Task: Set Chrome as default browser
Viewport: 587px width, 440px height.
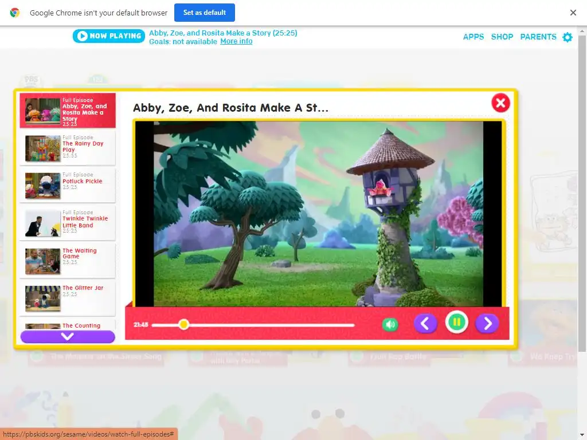Action: pyautogui.click(x=205, y=13)
